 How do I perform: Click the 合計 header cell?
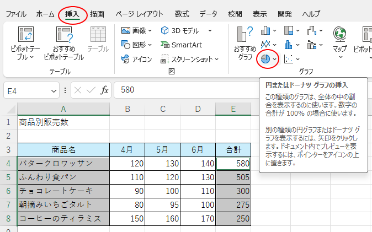[x=233, y=150]
